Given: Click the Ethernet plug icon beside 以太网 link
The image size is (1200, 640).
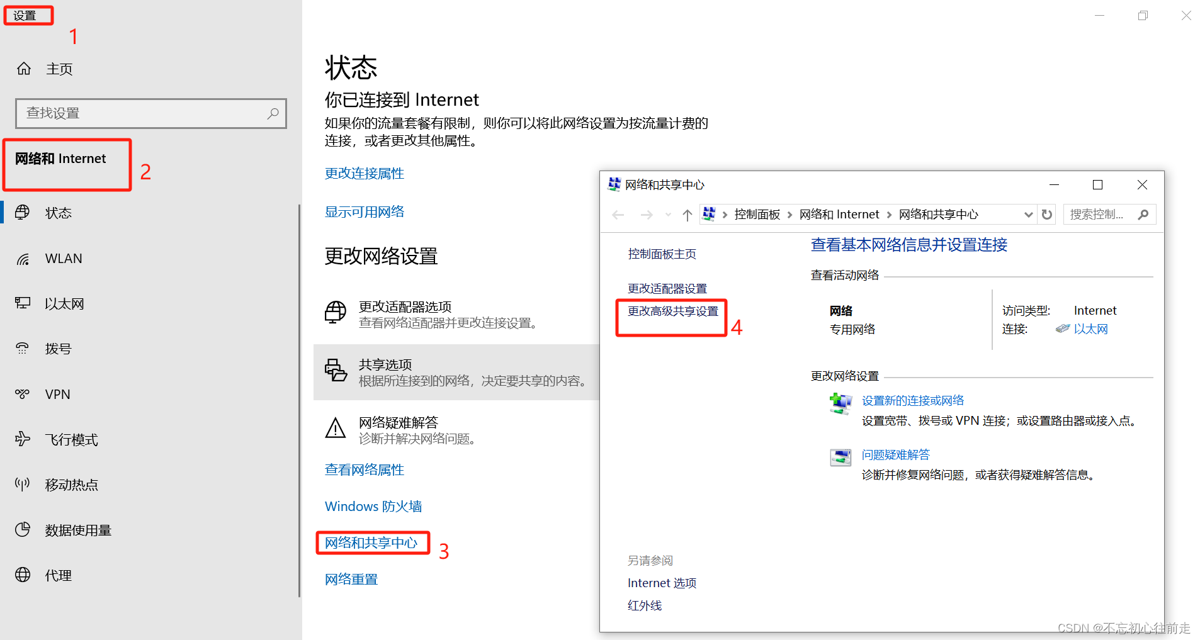Looking at the screenshot, I should 1063,328.
